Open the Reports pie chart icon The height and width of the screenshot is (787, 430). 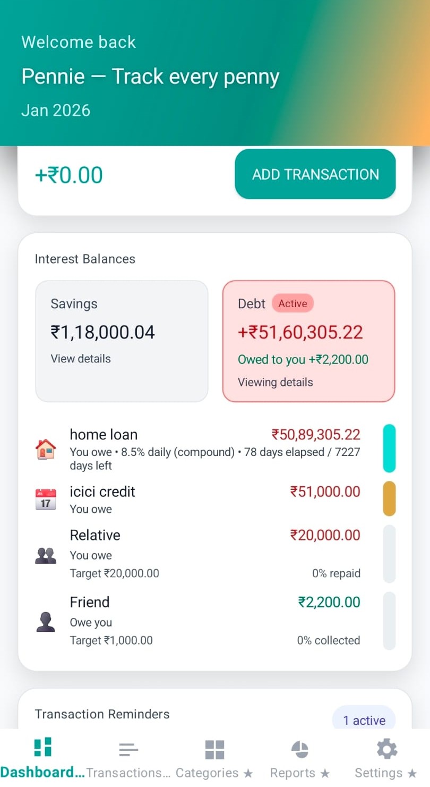[x=300, y=748]
